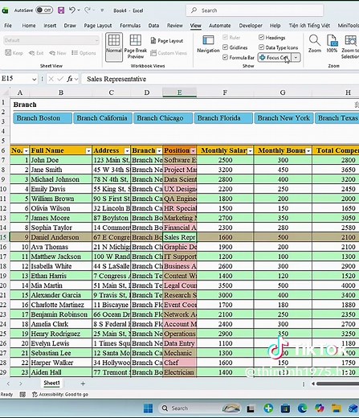Click the formula bar cancel X icon
The height and width of the screenshot is (418, 359).
pos(51,79)
